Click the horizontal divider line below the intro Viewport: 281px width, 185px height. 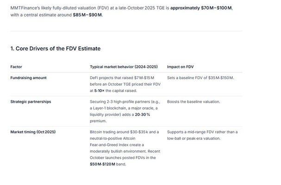point(126,31)
